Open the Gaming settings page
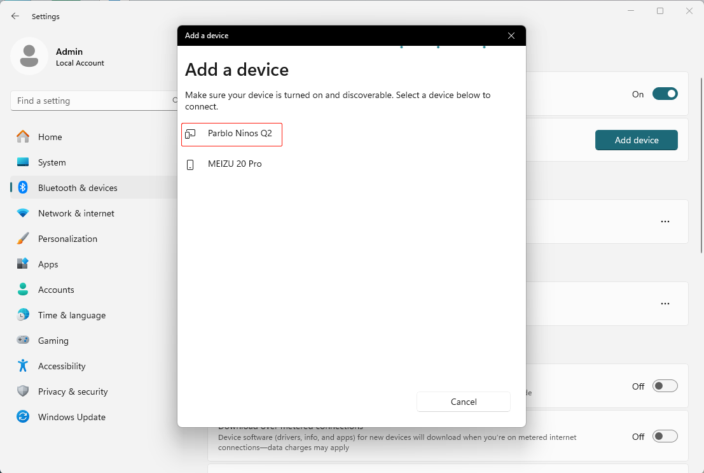This screenshot has height=473, width=704. 94,341
